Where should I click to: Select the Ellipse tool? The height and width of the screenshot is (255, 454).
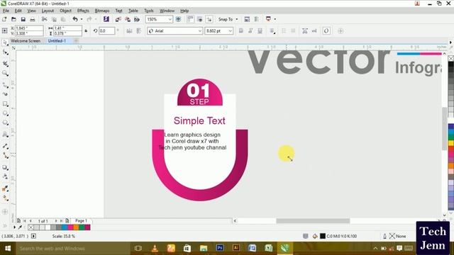click(x=5, y=113)
